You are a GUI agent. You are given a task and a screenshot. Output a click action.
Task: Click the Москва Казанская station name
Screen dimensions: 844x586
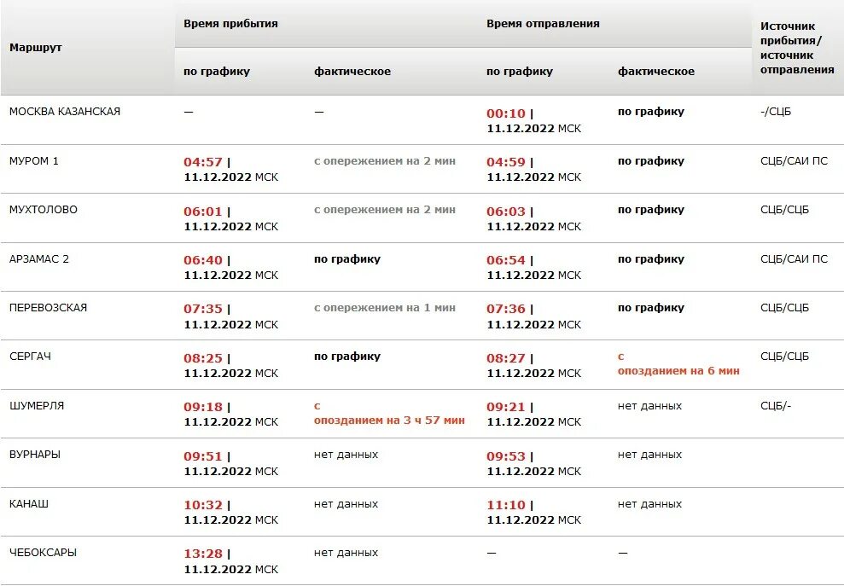[65, 112]
